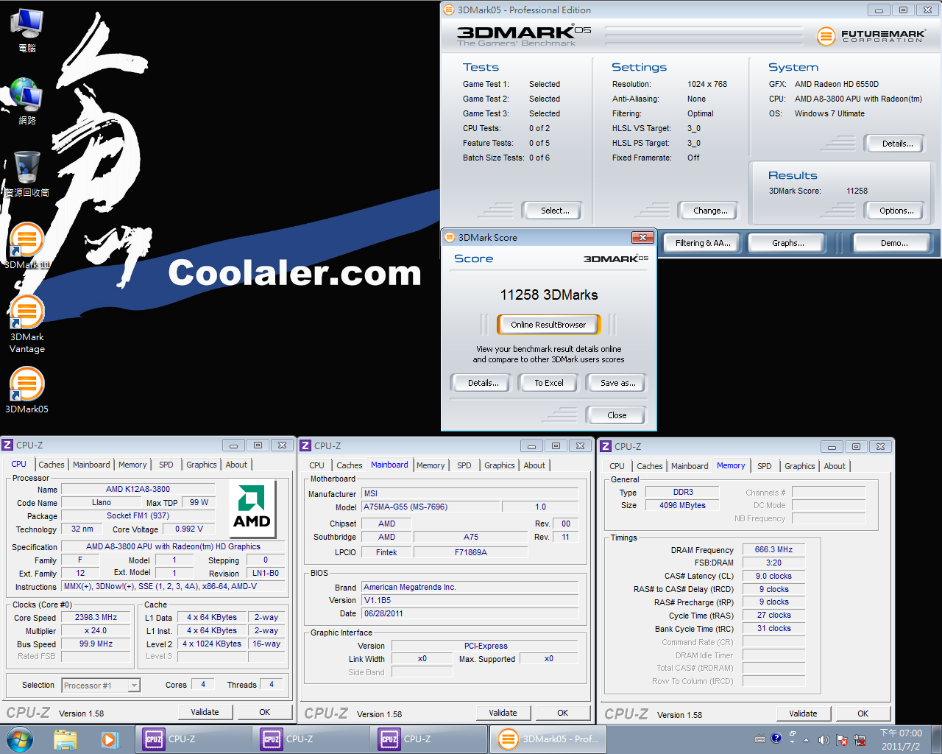The width and height of the screenshot is (942, 754).
Task: Click the Core Speed 2398.3 MHz value
Action: [x=96, y=618]
